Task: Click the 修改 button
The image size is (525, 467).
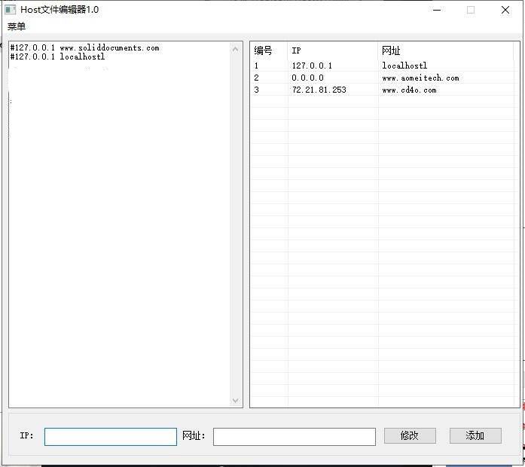Action: (x=410, y=435)
